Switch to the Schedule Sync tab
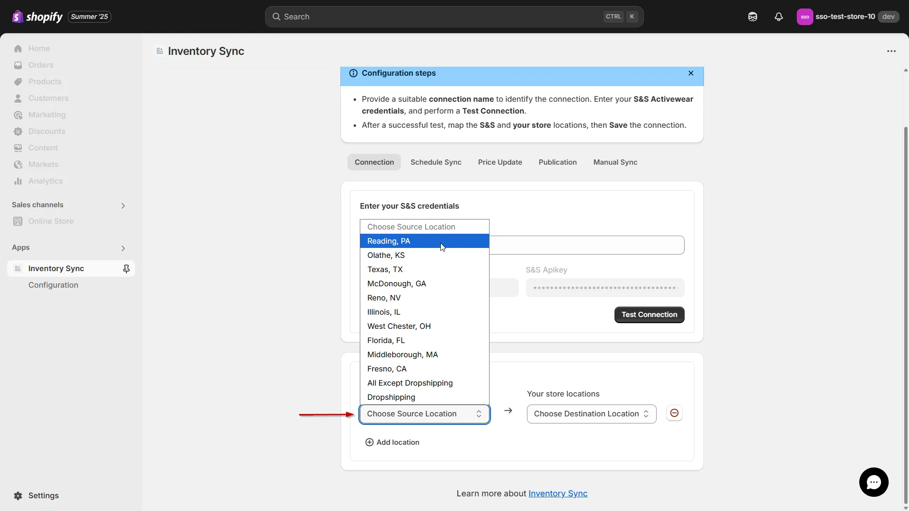The width and height of the screenshot is (909, 511). 436,162
